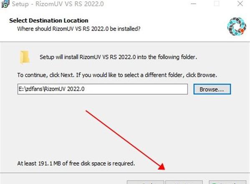Click the yellow folder icon
This screenshot has height=184, width=250.
(x=25, y=57)
